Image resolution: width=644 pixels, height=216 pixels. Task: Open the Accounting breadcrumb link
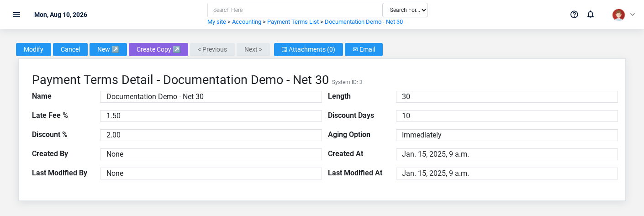[247, 22]
